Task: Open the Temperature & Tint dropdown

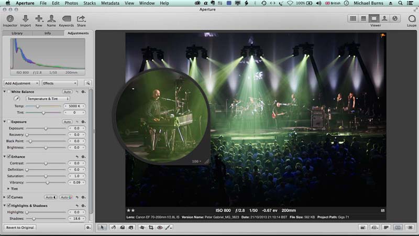Action: 48,99
